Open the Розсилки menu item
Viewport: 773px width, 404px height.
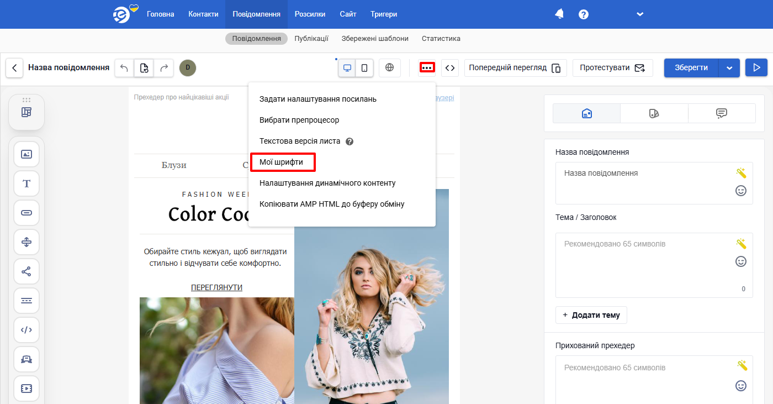tap(310, 14)
